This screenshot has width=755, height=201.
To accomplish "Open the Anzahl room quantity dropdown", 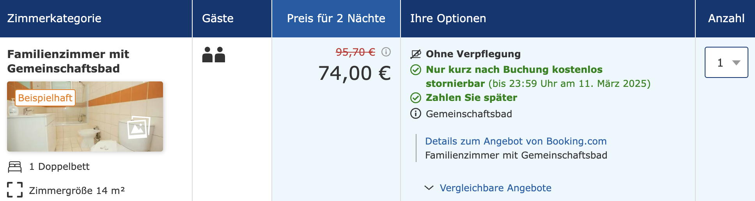I will click(x=726, y=62).
